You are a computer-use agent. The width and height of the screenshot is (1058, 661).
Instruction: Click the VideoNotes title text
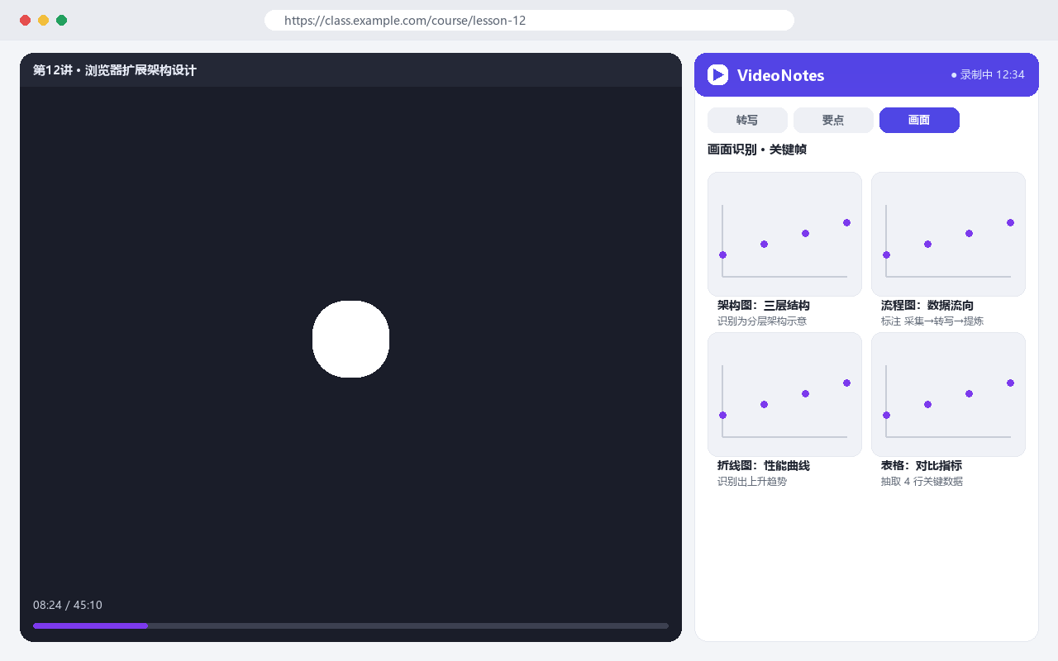(780, 75)
